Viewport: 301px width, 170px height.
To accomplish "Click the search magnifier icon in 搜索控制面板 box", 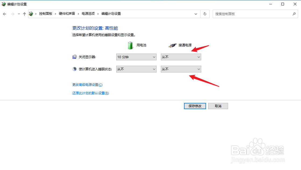I will (x=295, y=14).
